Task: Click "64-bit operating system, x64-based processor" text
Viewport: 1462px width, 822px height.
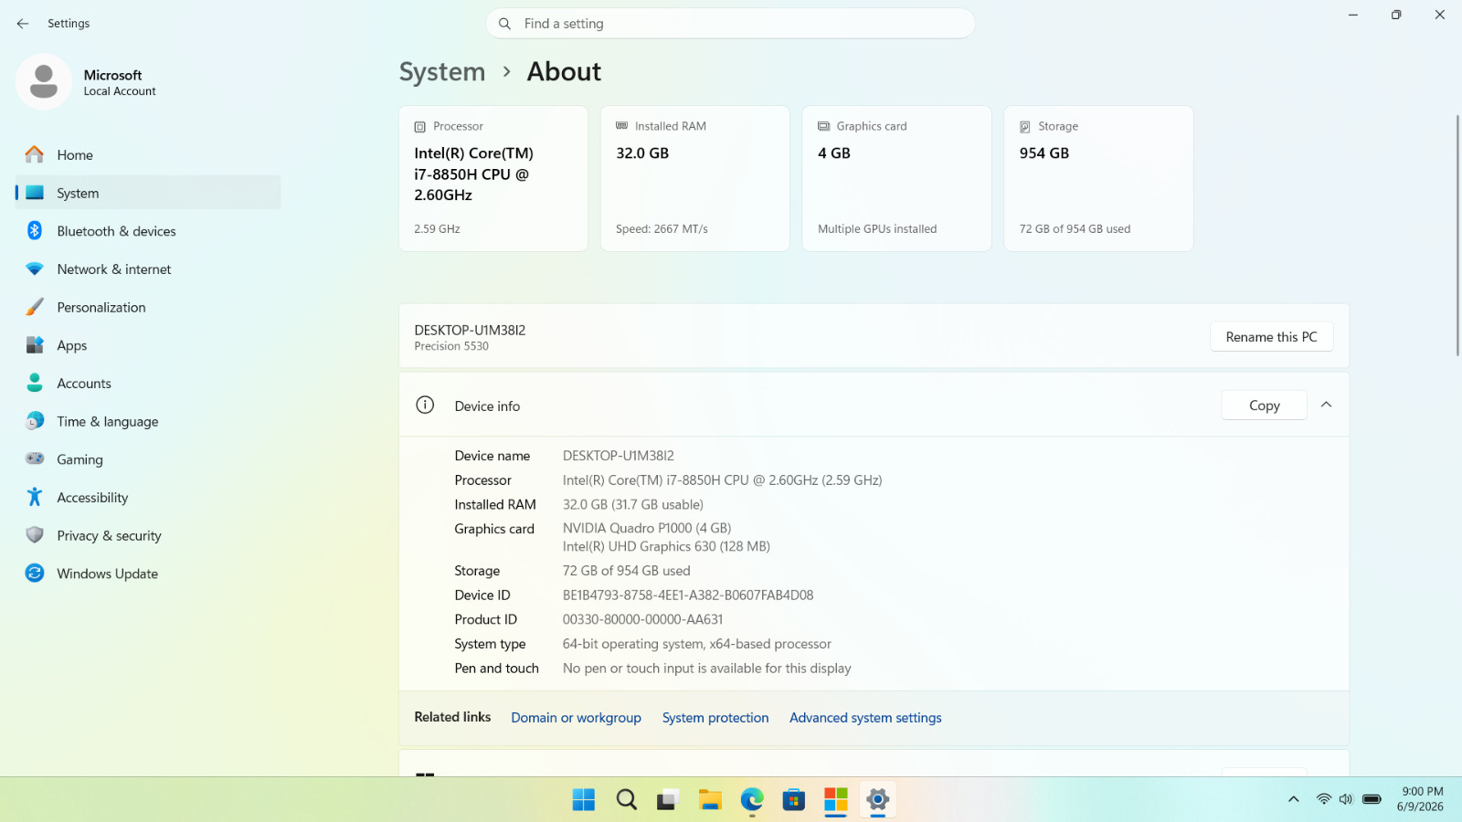Action: 697,644
